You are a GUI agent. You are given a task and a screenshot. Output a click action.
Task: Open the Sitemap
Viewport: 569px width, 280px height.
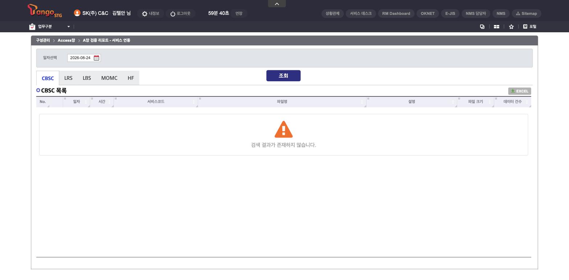pos(527,13)
